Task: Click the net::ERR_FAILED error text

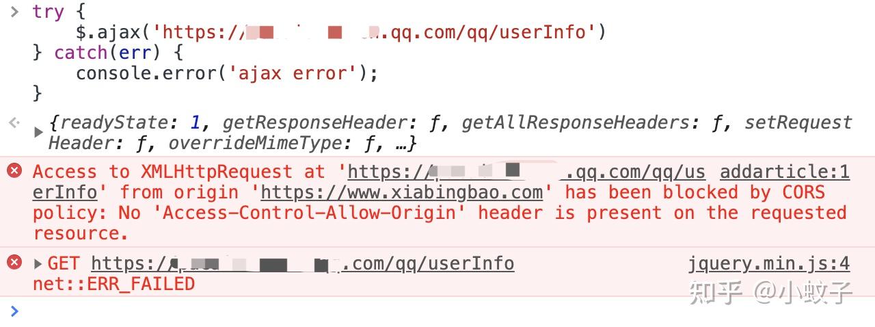Action: click(113, 284)
